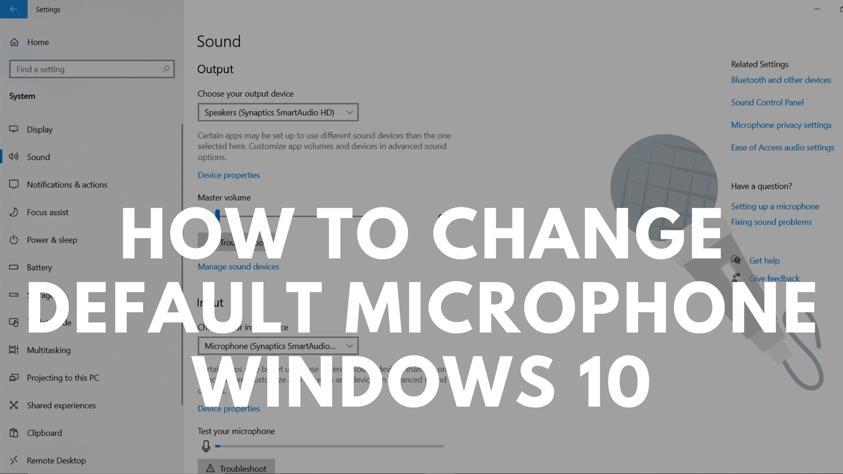The width and height of the screenshot is (843, 474).
Task: Click Setting up a microphone help link
Action: pyautogui.click(x=775, y=206)
